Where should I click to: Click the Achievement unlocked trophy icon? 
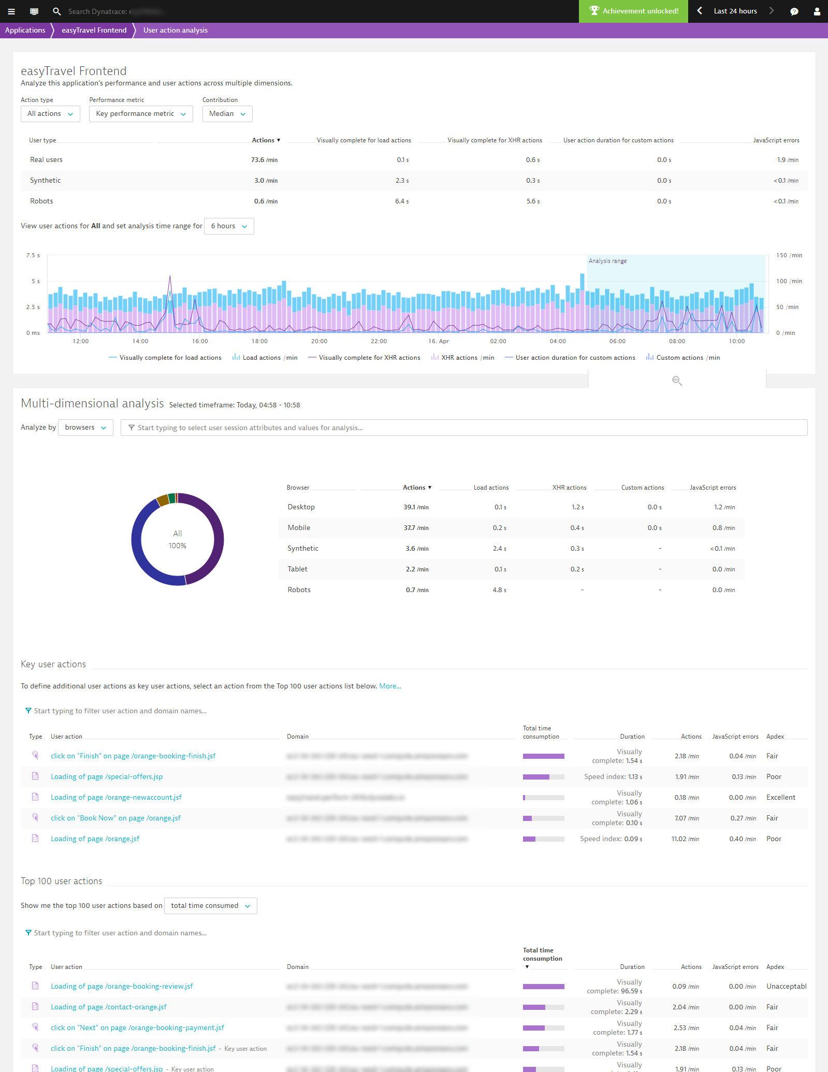click(x=594, y=10)
